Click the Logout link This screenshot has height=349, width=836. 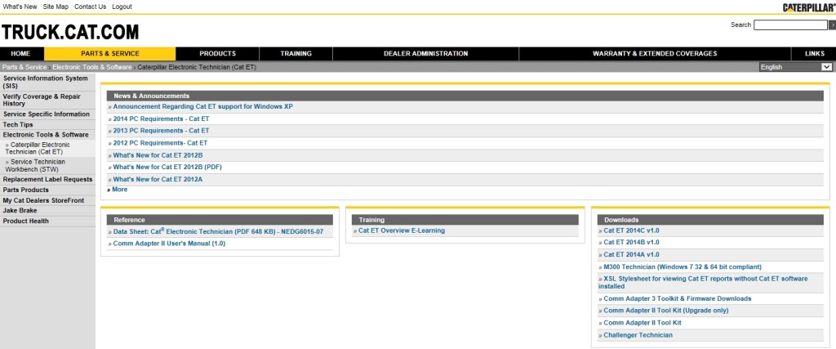click(122, 7)
